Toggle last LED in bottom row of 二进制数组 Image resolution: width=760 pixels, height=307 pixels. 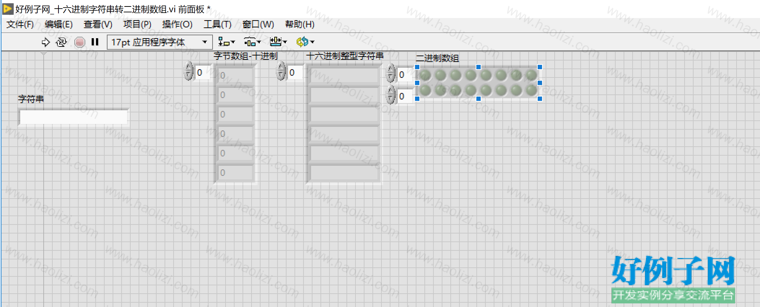pos(532,90)
